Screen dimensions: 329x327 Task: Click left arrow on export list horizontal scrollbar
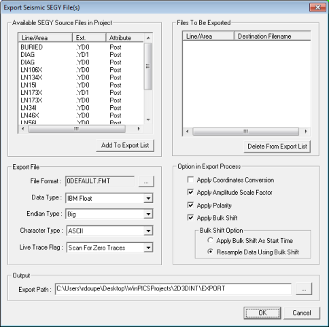187,131
